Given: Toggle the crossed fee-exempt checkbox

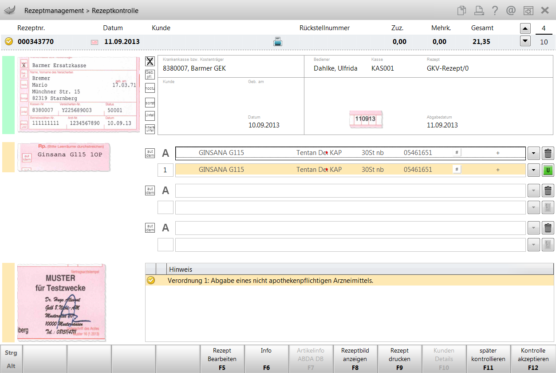Looking at the screenshot, I should (150, 61).
